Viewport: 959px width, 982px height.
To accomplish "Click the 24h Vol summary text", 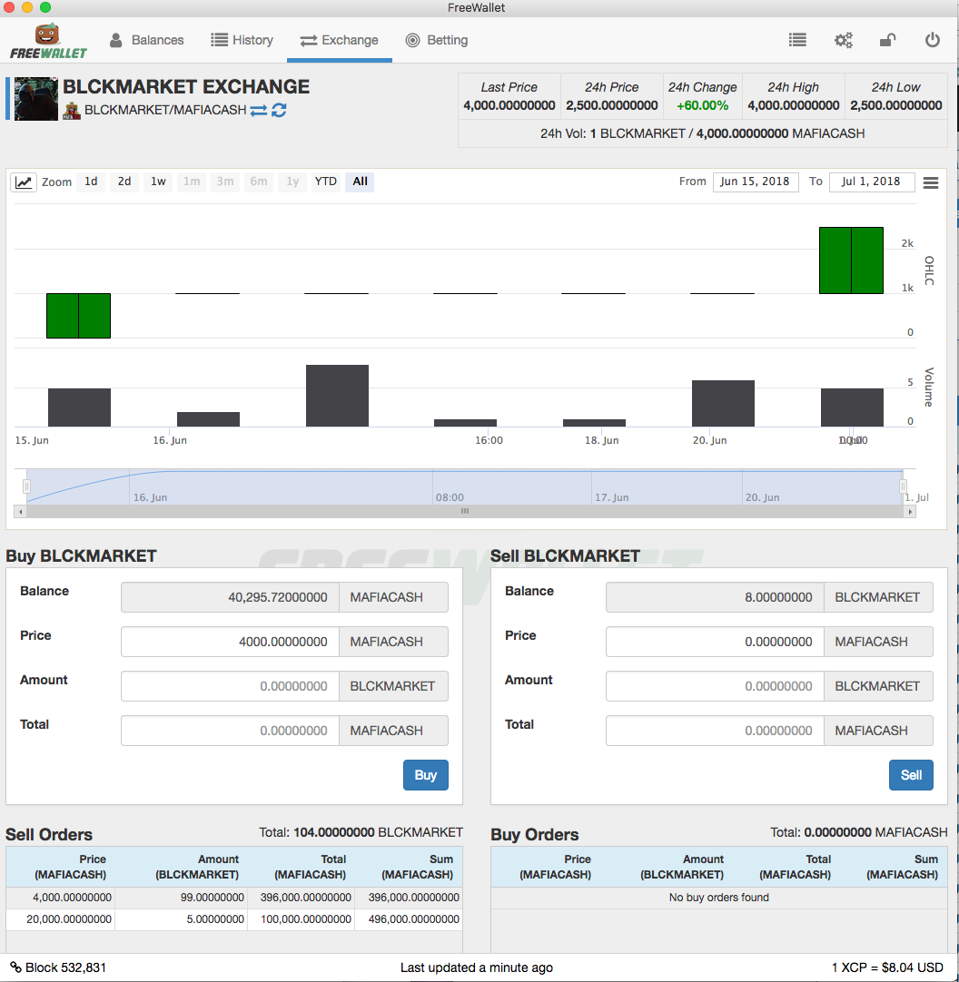I will pyautogui.click(x=703, y=133).
